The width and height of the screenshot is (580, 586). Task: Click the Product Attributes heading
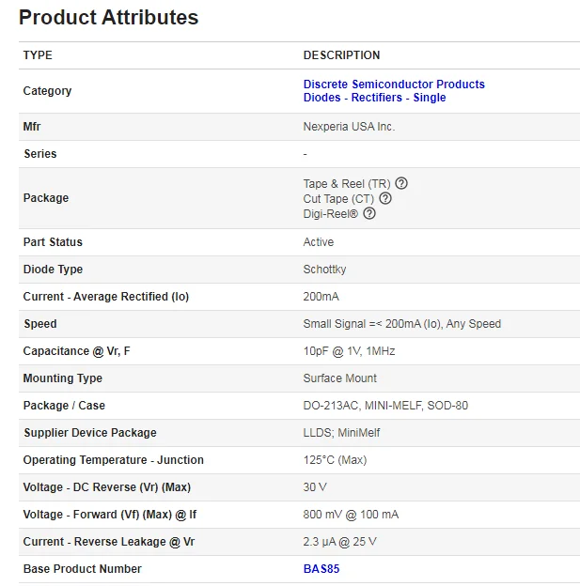pyautogui.click(x=108, y=17)
